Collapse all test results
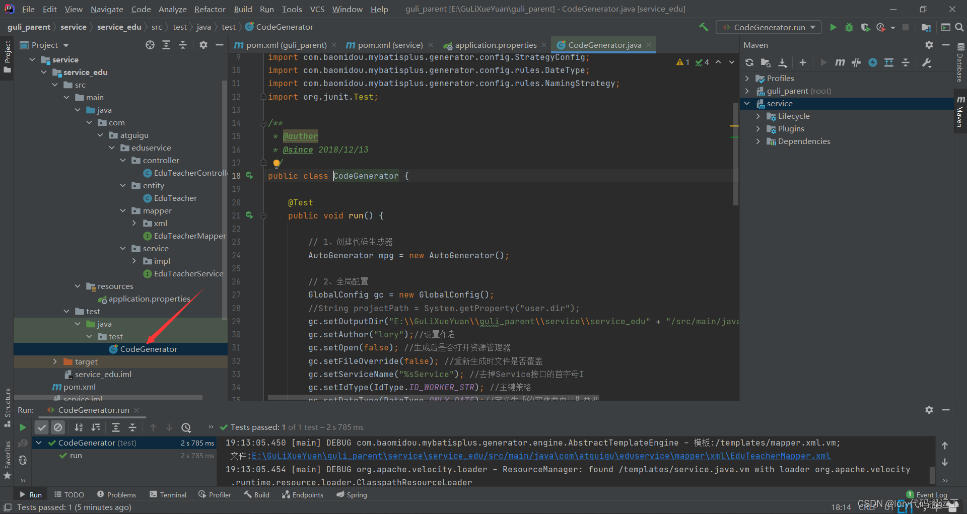Screen dimensions: 967x514 132,427
